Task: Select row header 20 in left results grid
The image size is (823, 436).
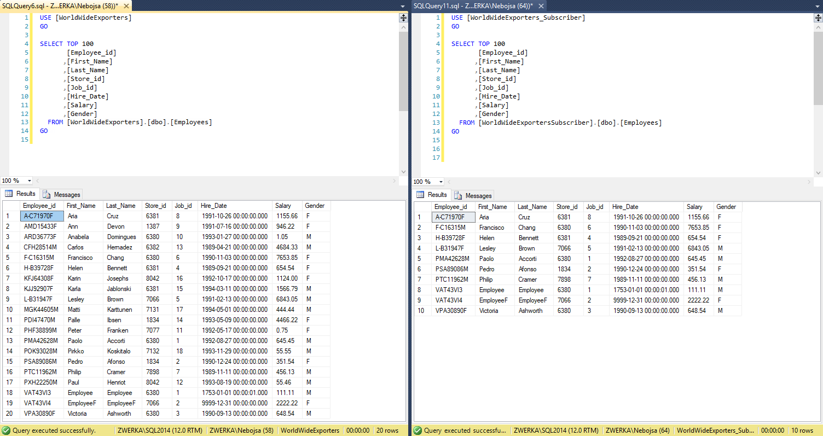Action: point(11,414)
